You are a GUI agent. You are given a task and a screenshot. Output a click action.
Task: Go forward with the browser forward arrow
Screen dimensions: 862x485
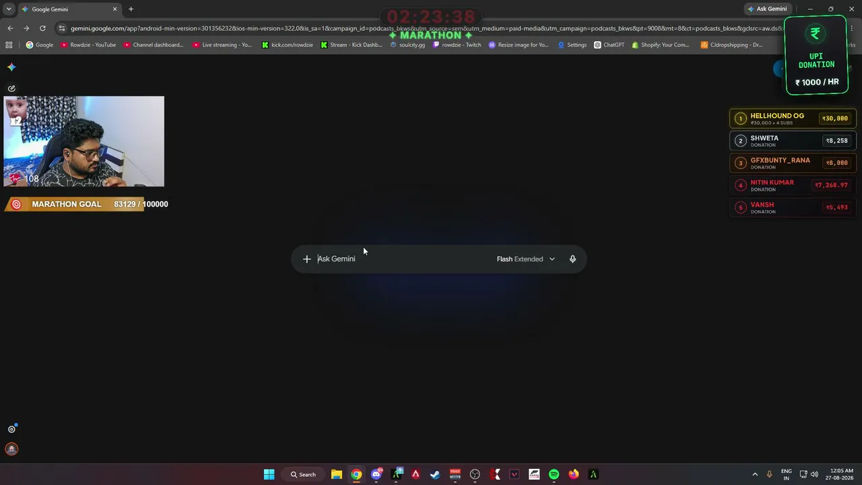26,28
